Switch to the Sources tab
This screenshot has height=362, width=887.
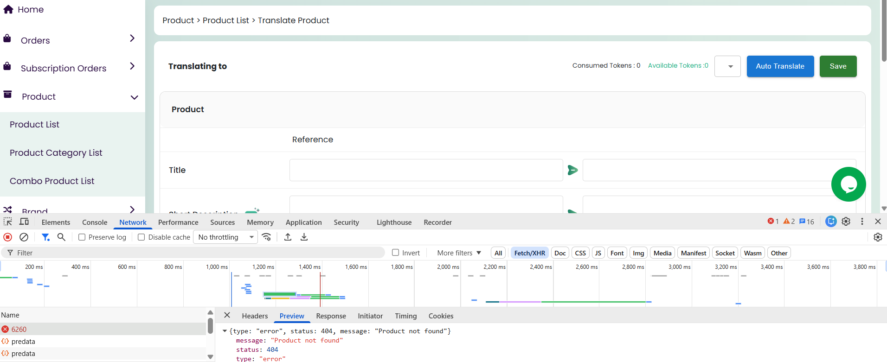point(223,222)
